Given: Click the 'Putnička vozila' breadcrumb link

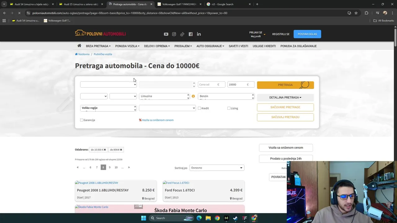Looking at the screenshot, I should 103,54.
